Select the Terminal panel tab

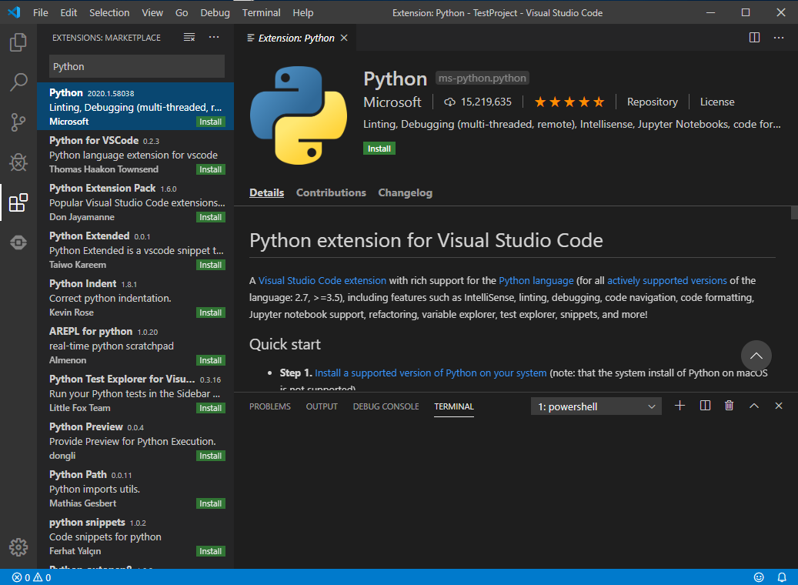(453, 406)
